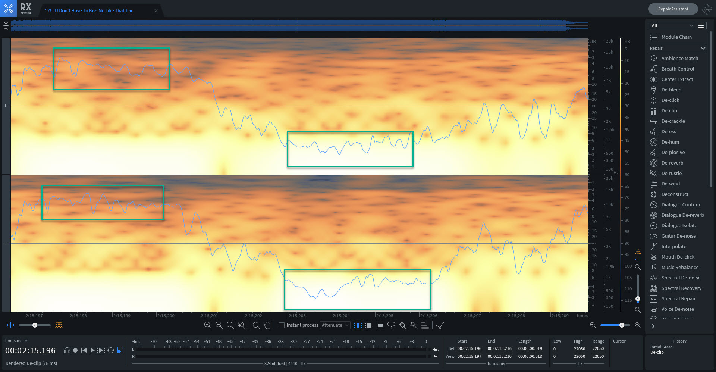
Task: Enable the Instant process checkbox
Action: (282, 325)
